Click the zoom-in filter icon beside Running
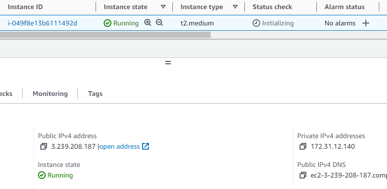The width and height of the screenshot is (387, 189). pos(147,23)
